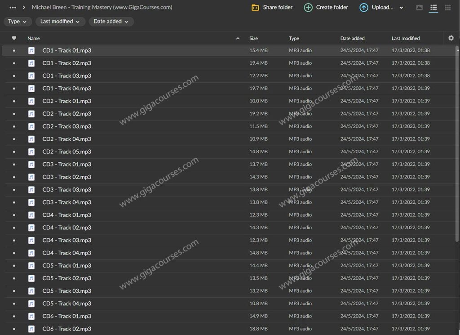Click the vertical scrollbar of the file list

click(457, 135)
